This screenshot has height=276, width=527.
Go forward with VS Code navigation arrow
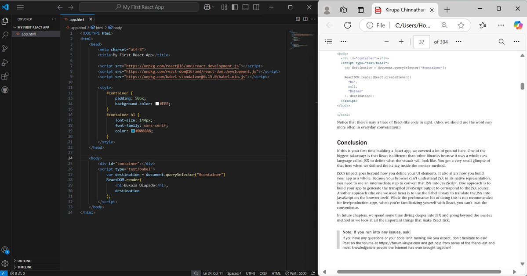(x=71, y=7)
